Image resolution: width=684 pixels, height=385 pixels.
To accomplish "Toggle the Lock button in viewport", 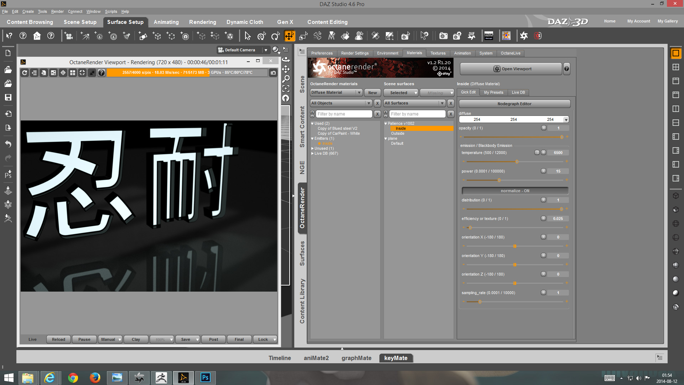I will tap(263, 339).
